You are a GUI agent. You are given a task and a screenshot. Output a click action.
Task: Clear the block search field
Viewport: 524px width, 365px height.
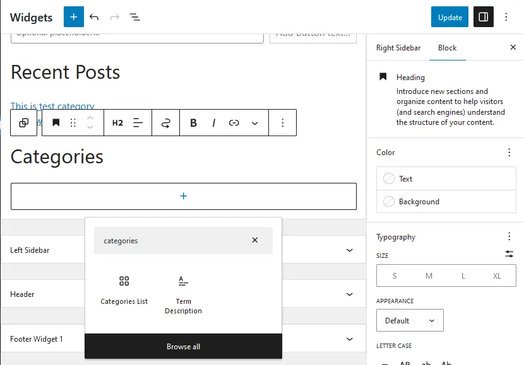coord(254,240)
